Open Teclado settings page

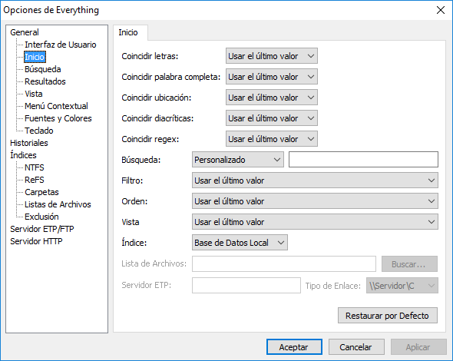tap(39, 131)
